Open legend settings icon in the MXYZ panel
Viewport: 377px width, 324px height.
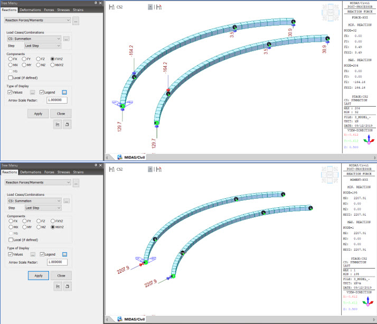pyautogui.click(x=64, y=254)
